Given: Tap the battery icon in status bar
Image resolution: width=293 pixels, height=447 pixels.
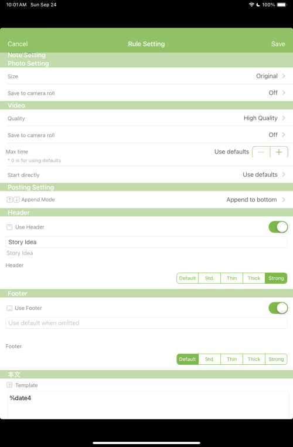Looking at the screenshot, I should coord(282,5).
